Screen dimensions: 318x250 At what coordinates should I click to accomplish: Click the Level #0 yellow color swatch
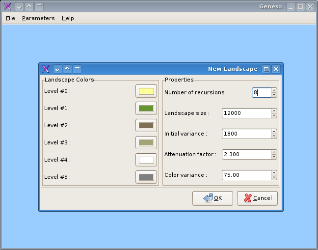click(x=146, y=91)
